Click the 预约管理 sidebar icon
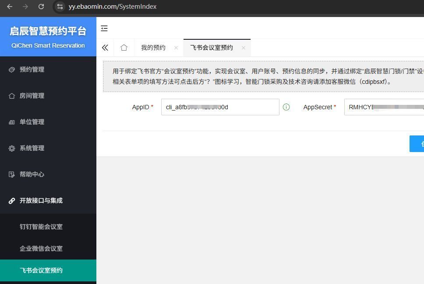This screenshot has height=284, width=424. point(12,70)
